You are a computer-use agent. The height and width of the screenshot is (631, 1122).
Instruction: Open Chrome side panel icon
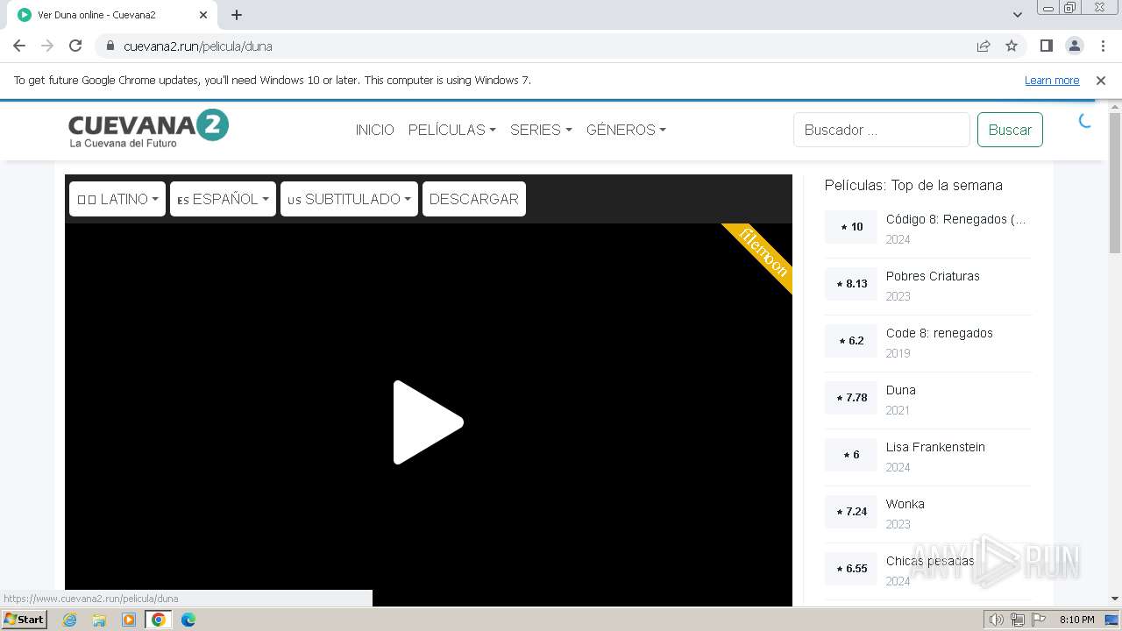click(x=1046, y=46)
